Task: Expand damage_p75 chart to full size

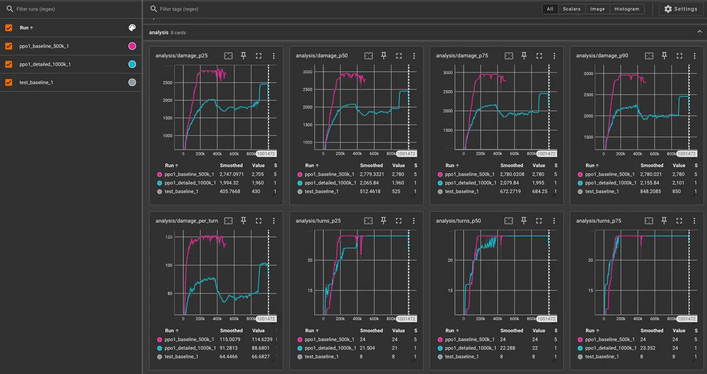Action: pyautogui.click(x=539, y=56)
